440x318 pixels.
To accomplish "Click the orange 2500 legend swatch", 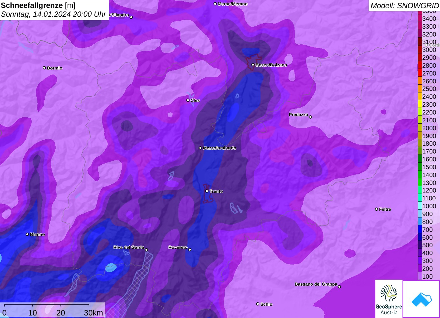I will click(420, 89).
